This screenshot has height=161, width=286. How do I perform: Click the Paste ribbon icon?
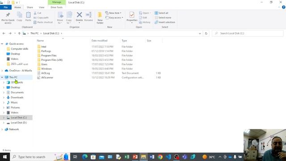(28, 17)
